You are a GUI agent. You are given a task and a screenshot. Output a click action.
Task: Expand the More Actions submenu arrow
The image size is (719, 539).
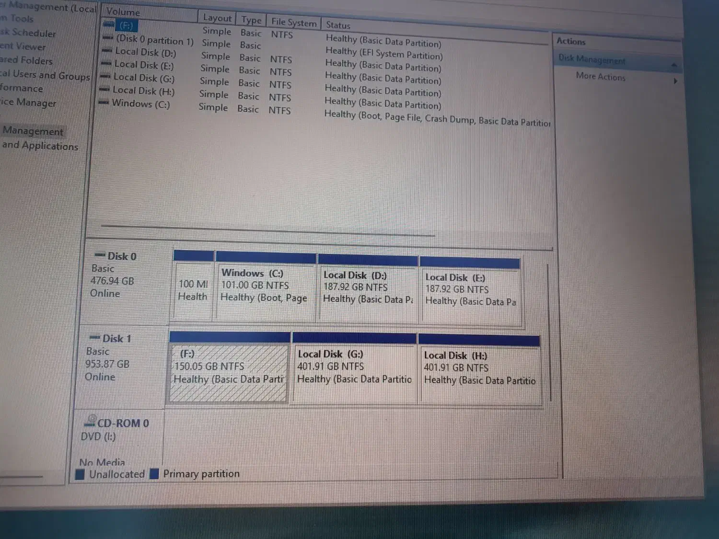[675, 81]
